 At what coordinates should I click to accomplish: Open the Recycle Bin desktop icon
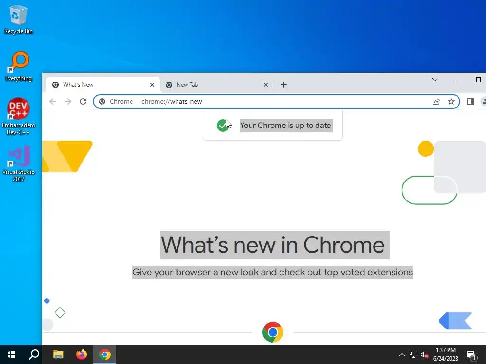click(19, 19)
